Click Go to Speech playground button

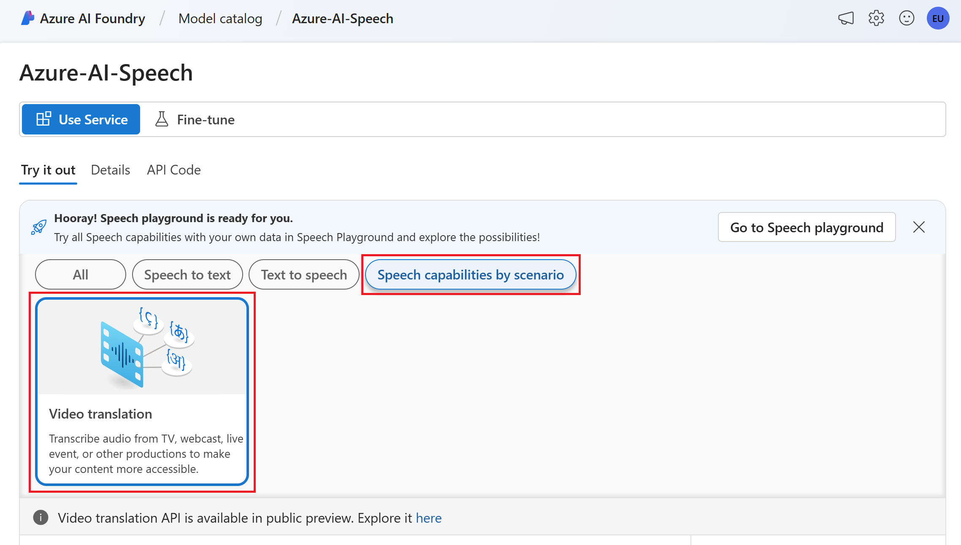(807, 227)
